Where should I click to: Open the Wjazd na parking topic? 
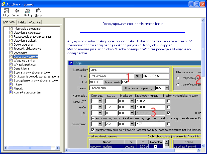(x=24, y=61)
